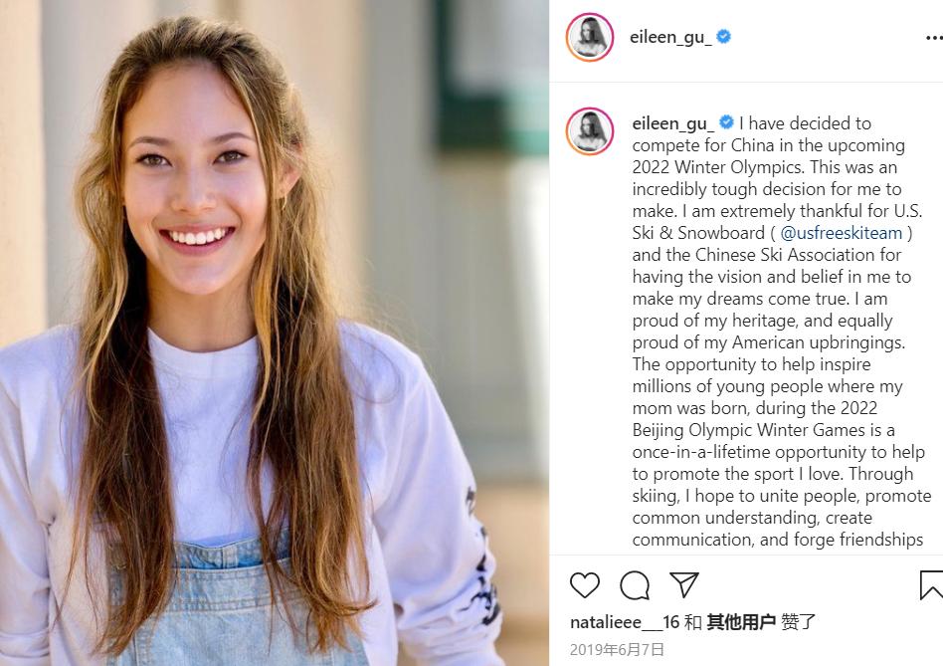The height and width of the screenshot is (666, 943).
Task: Click the verified badge in the caption
Action: click(726, 122)
